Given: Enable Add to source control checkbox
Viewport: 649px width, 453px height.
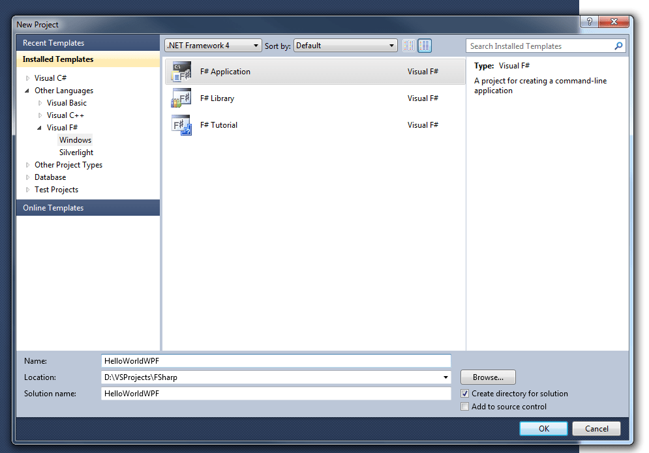Looking at the screenshot, I should [465, 407].
